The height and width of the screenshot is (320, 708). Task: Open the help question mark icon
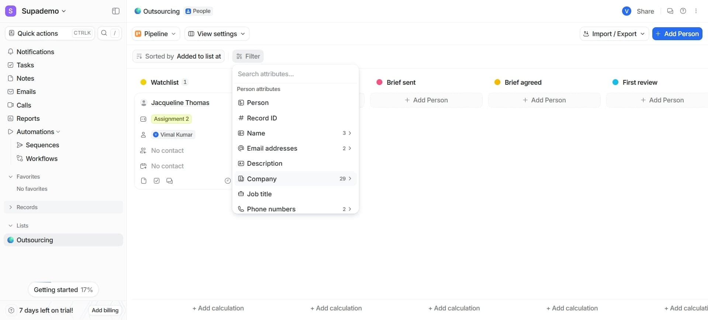click(683, 11)
